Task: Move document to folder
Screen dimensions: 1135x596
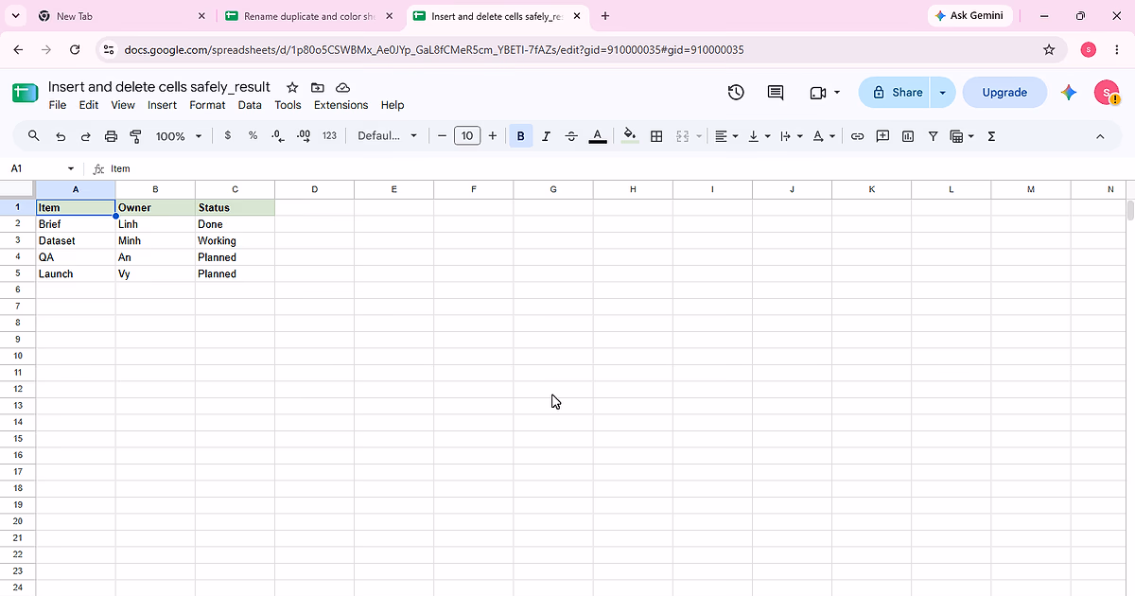Action: click(317, 87)
